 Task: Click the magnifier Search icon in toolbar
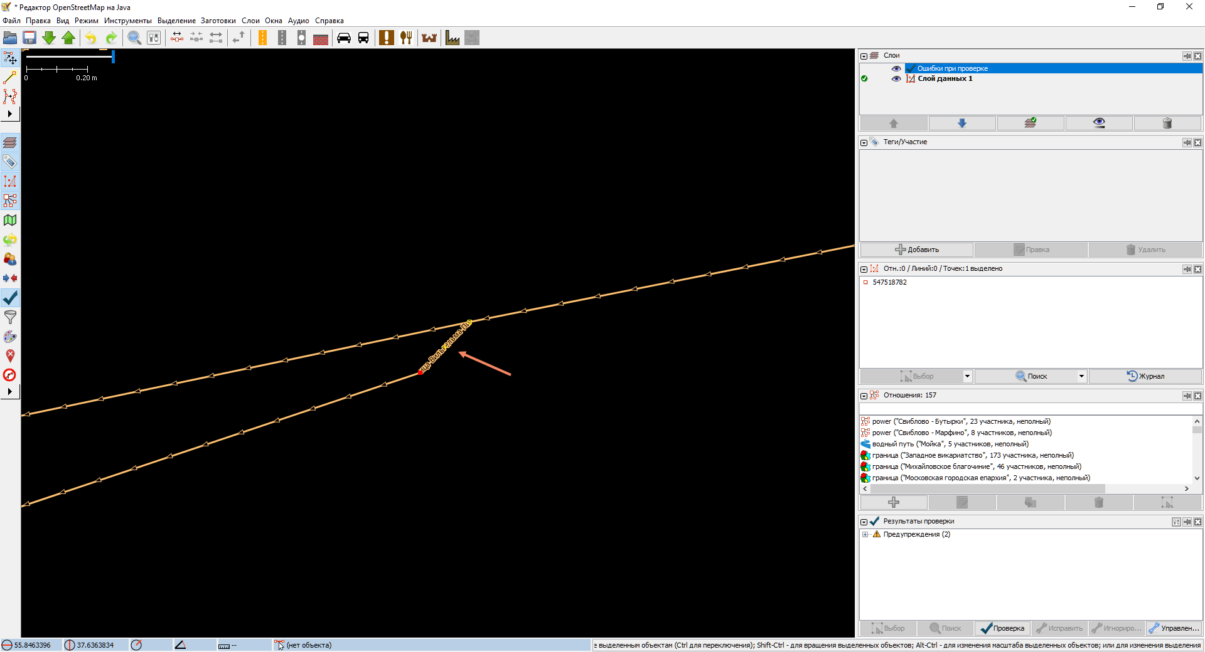(134, 38)
